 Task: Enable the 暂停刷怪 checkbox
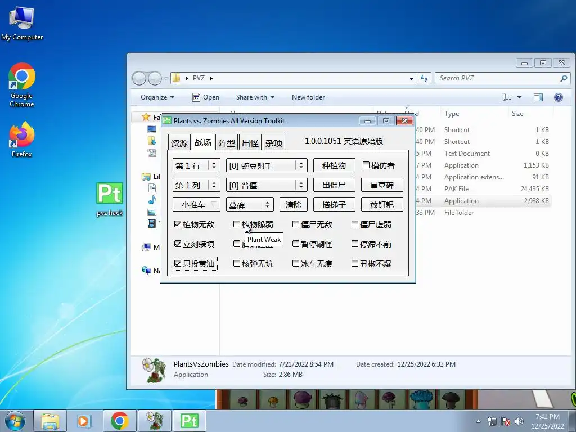(296, 244)
